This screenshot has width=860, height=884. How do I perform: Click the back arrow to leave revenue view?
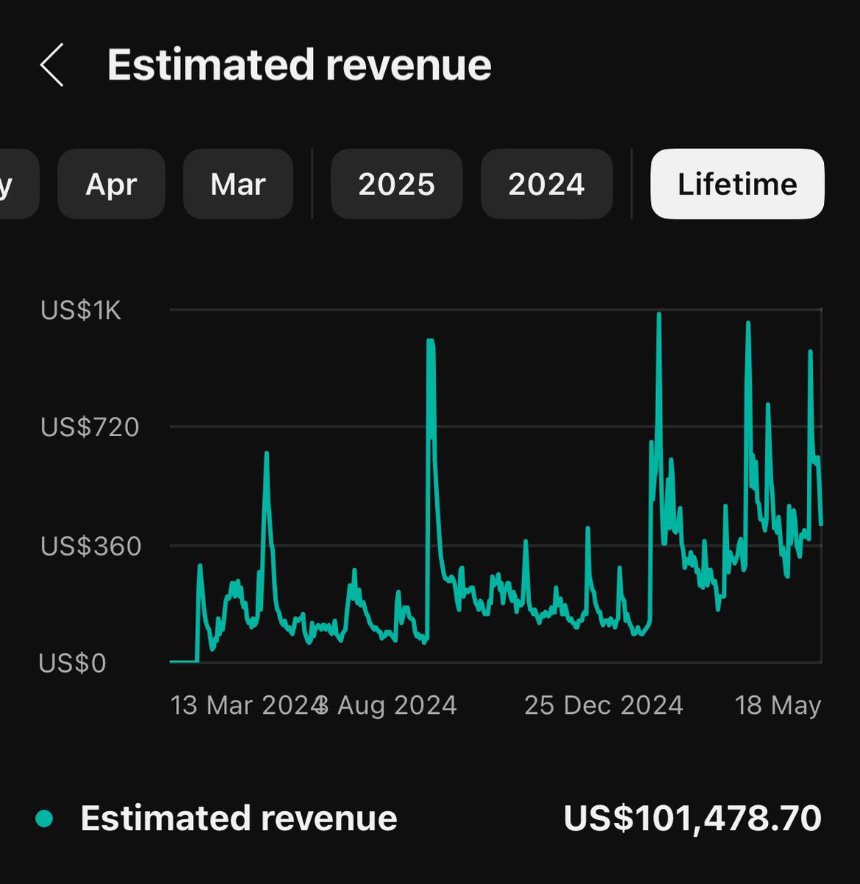point(52,65)
